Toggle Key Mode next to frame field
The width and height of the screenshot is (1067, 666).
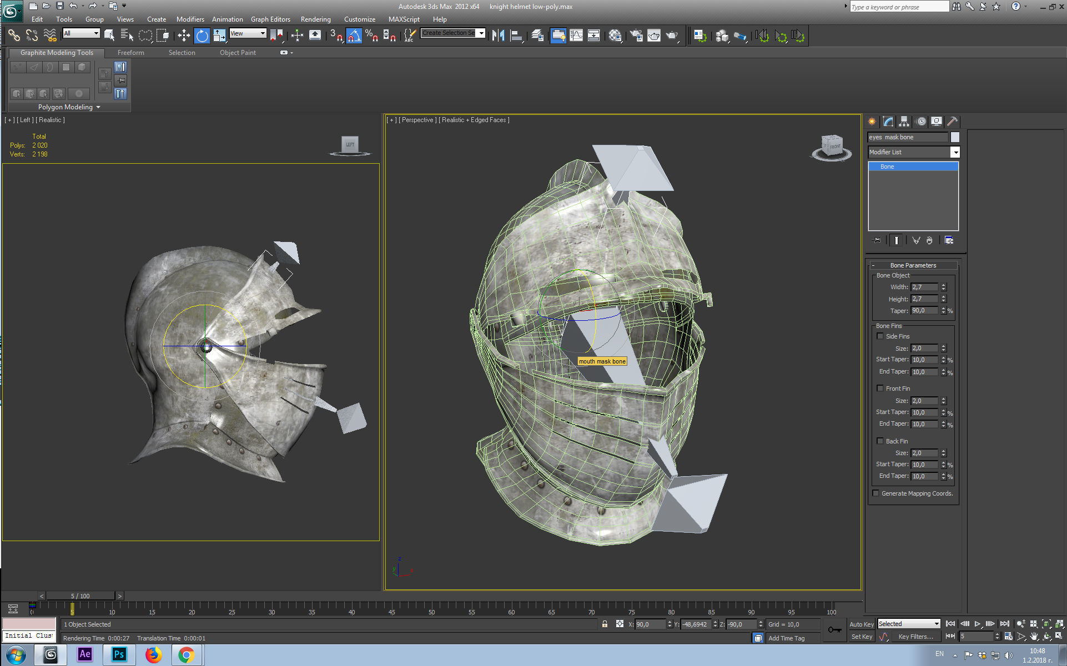pos(950,637)
